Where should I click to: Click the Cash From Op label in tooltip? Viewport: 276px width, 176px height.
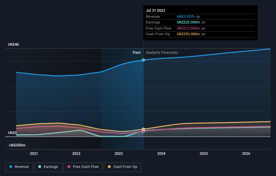[158, 34]
